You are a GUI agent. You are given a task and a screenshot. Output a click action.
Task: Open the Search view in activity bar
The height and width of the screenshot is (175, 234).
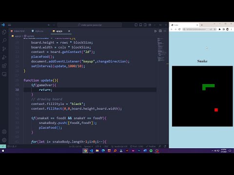tap(4, 40)
